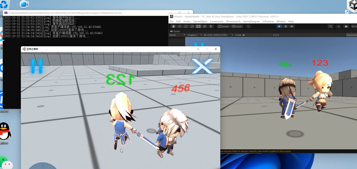The width and height of the screenshot is (357, 169).
Task: Toggle grid snapping icon in Unity toolbar
Action: coord(248,26)
